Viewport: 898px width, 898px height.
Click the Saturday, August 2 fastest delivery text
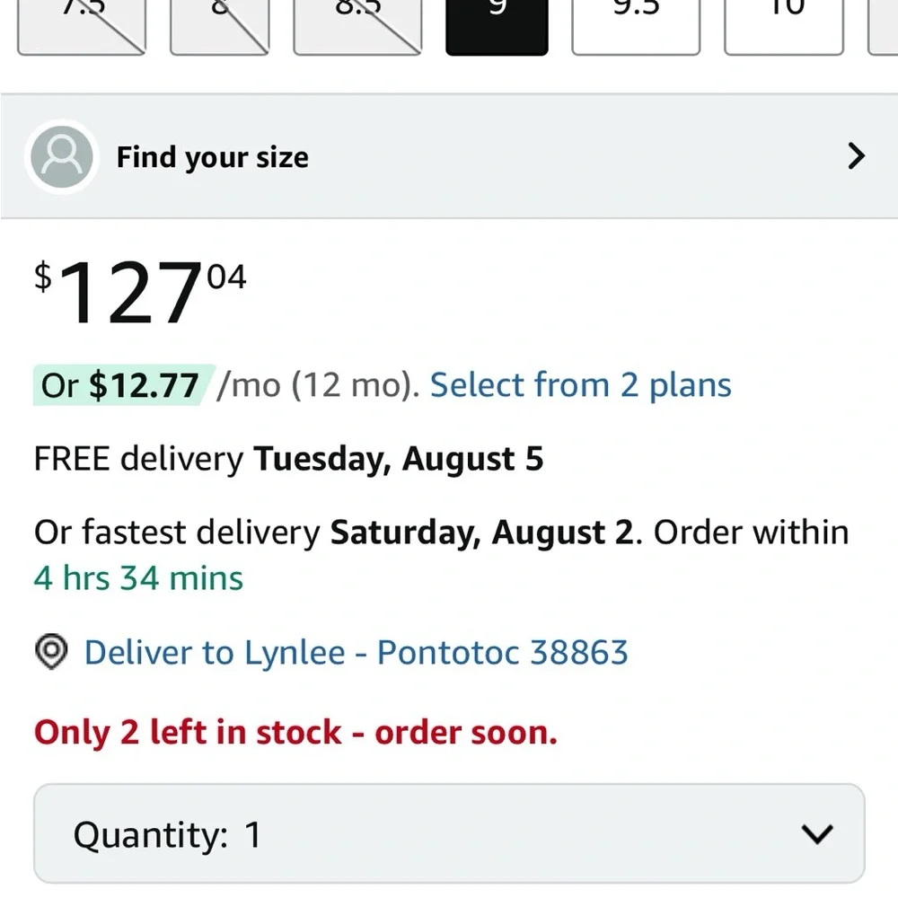click(x=481, y=533)
